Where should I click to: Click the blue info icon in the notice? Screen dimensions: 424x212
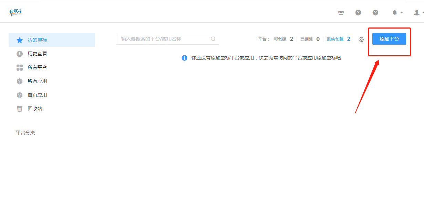(x=185, y=58)
